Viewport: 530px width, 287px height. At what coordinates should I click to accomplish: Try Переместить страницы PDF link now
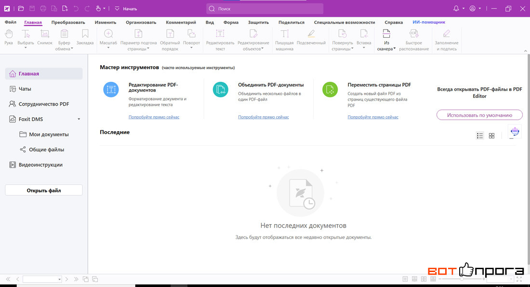pyautogui.click(x=373, y=117)
